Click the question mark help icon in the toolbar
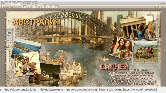 [x=55, y=7]
